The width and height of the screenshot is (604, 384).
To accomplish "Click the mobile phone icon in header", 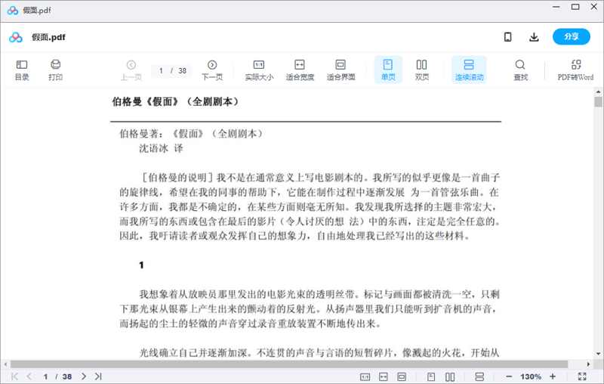I will pos(508,37).
